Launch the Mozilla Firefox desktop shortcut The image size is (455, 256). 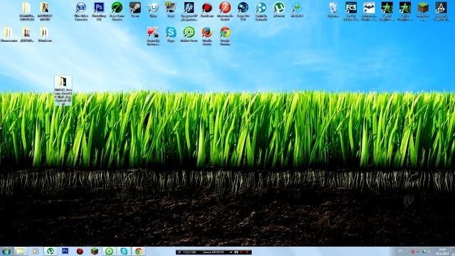pos(207,33)
